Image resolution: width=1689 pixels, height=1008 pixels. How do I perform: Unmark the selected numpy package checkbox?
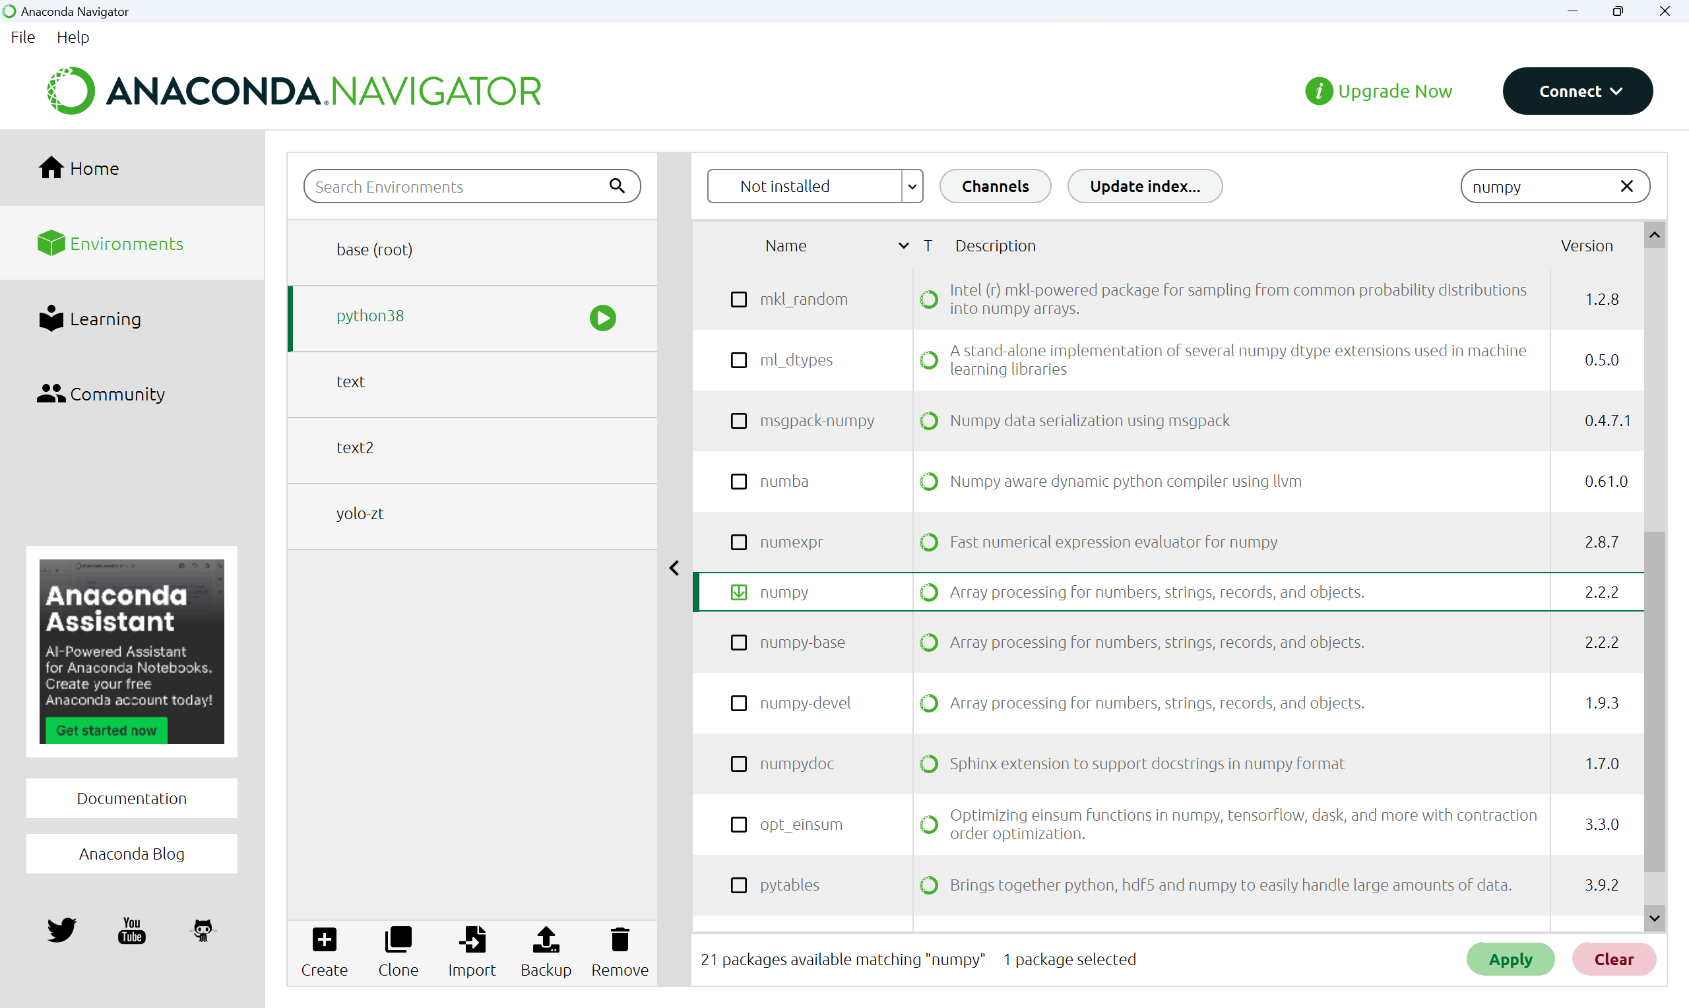click(739, 592)
